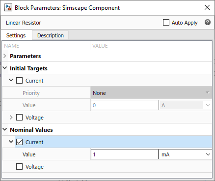Select the Priority row label
The image size is (215, 181).
click(31, 93)
